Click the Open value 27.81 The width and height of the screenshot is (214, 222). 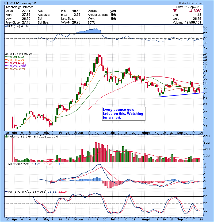click(26, 11)
